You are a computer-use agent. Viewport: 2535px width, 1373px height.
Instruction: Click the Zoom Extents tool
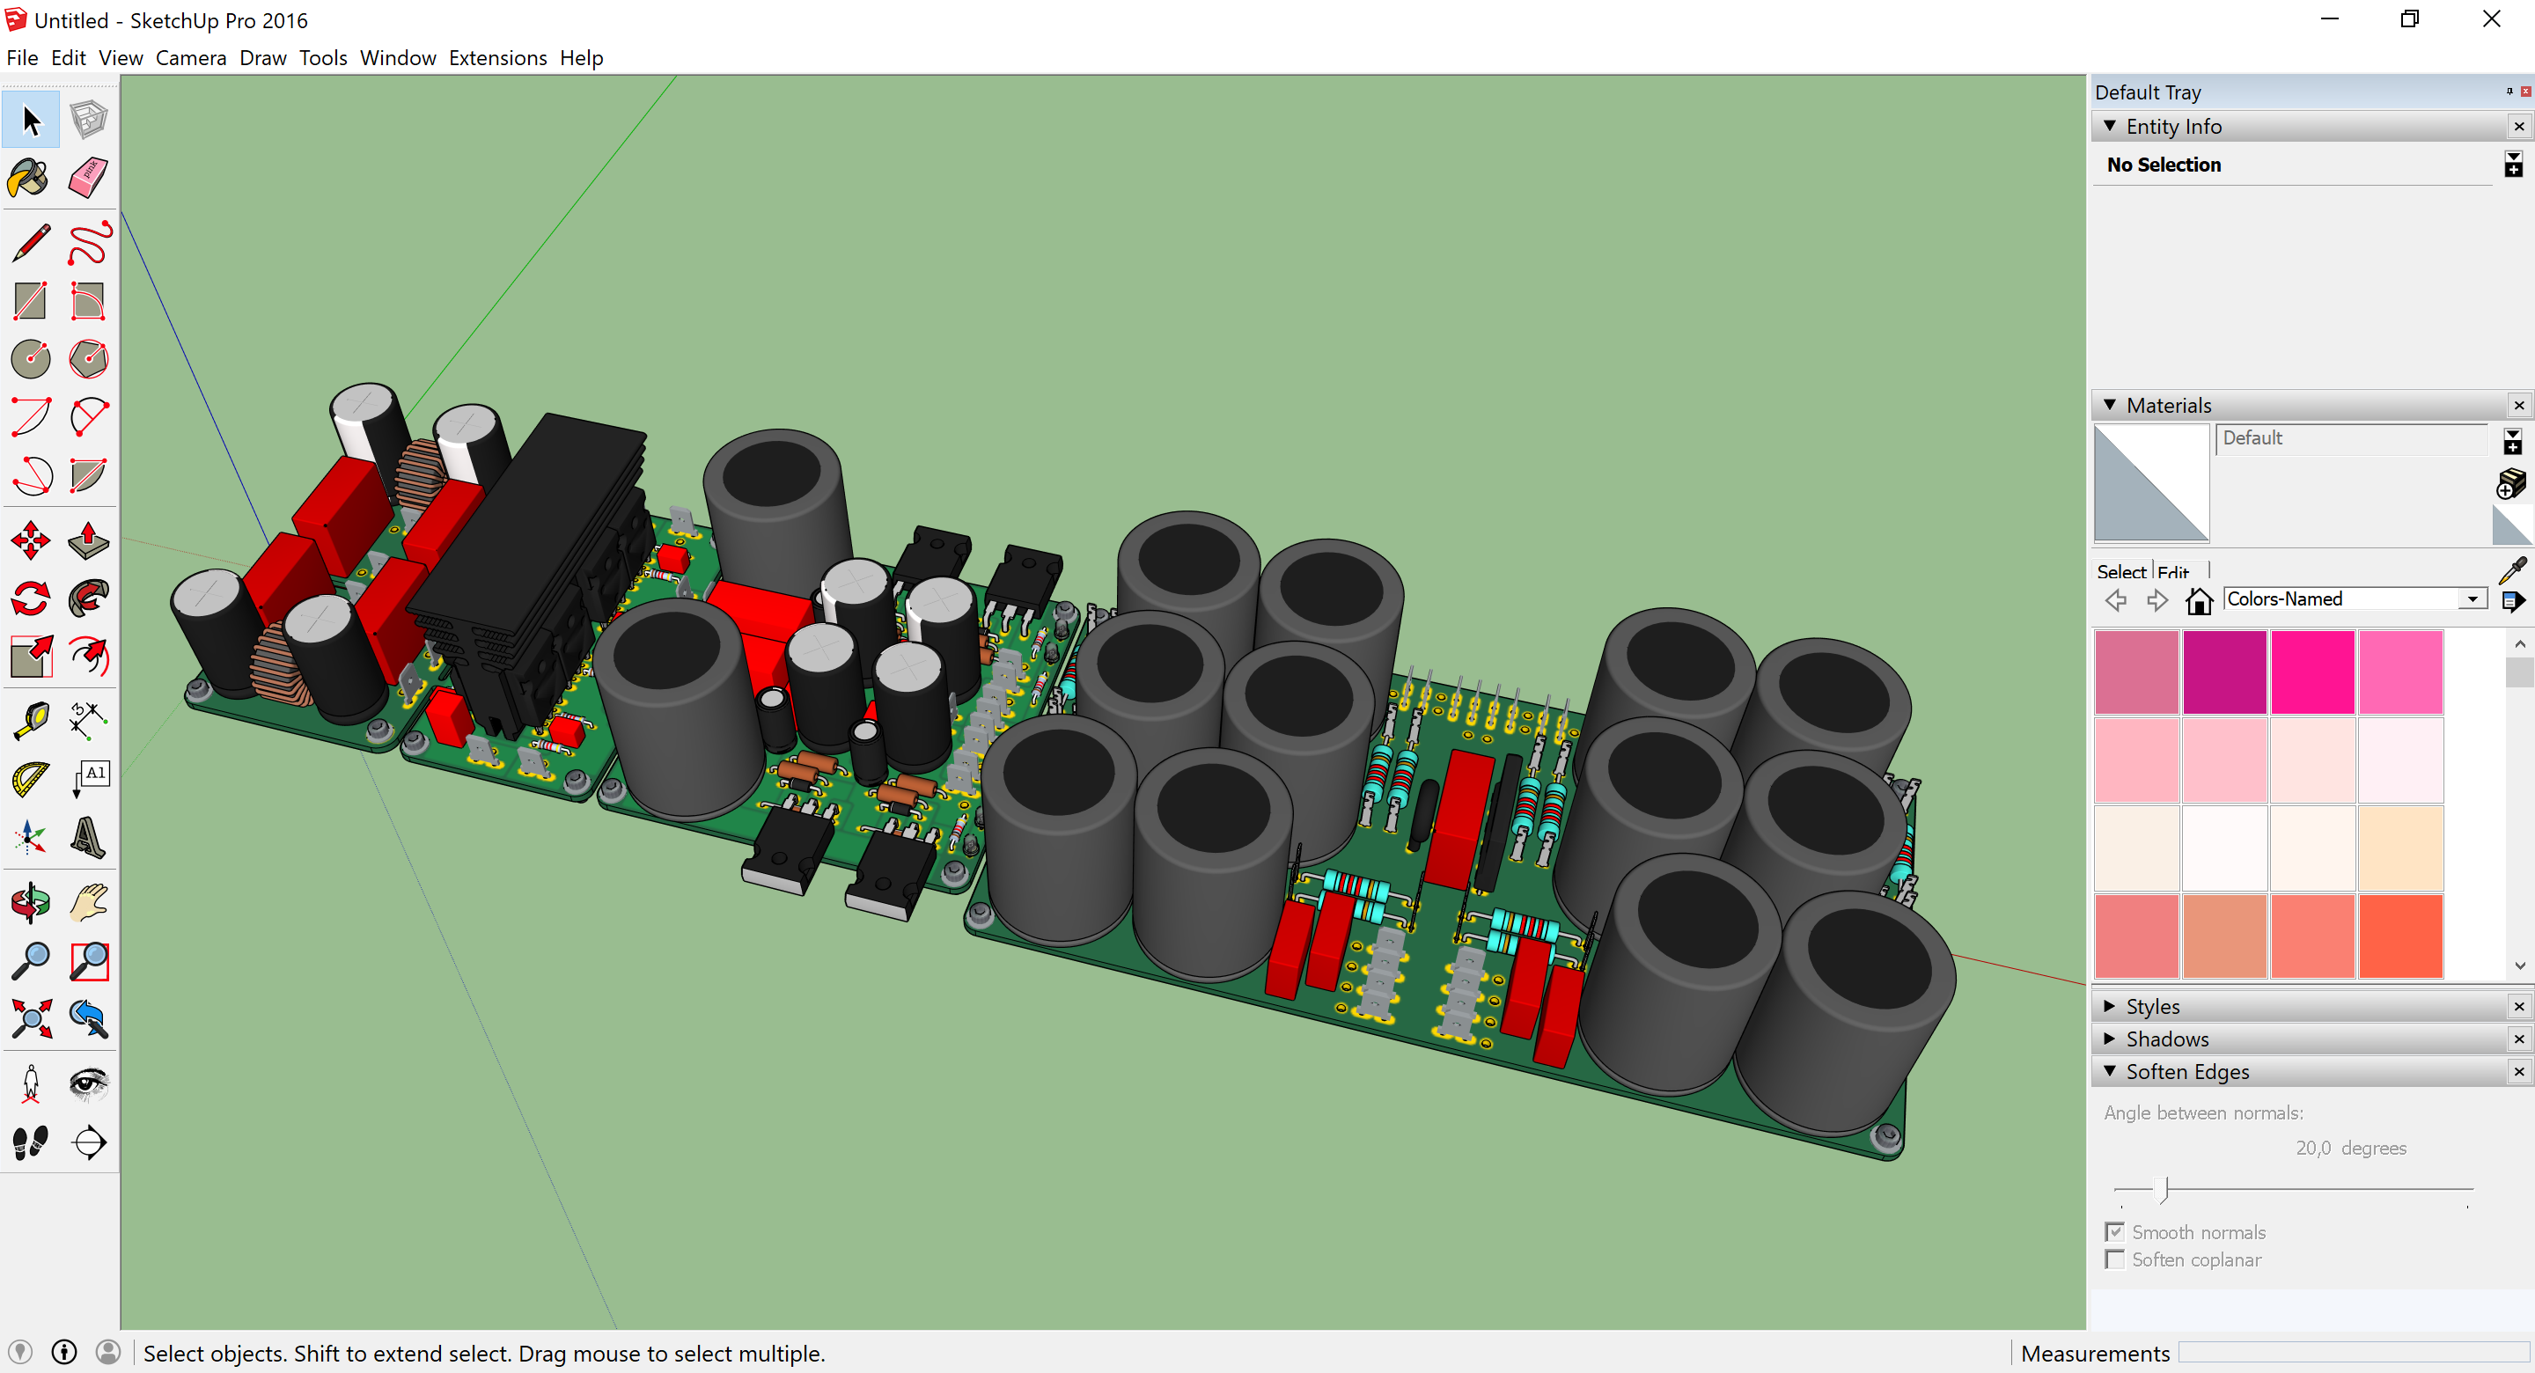click(x=31, y=1018)
